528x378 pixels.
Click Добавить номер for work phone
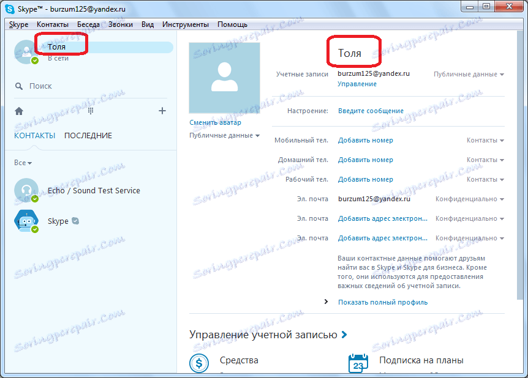point(365,179)
